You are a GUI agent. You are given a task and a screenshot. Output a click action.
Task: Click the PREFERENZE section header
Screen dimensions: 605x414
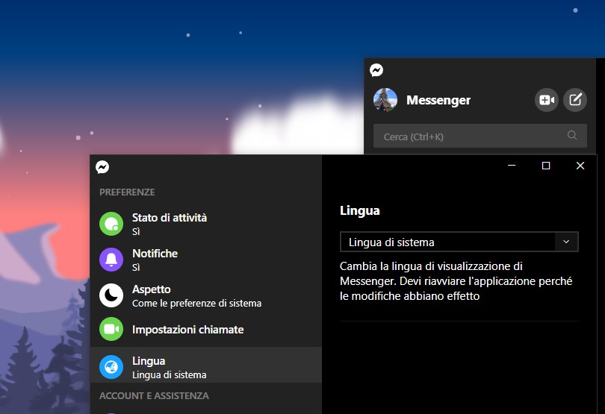click(x=127, y=192)
